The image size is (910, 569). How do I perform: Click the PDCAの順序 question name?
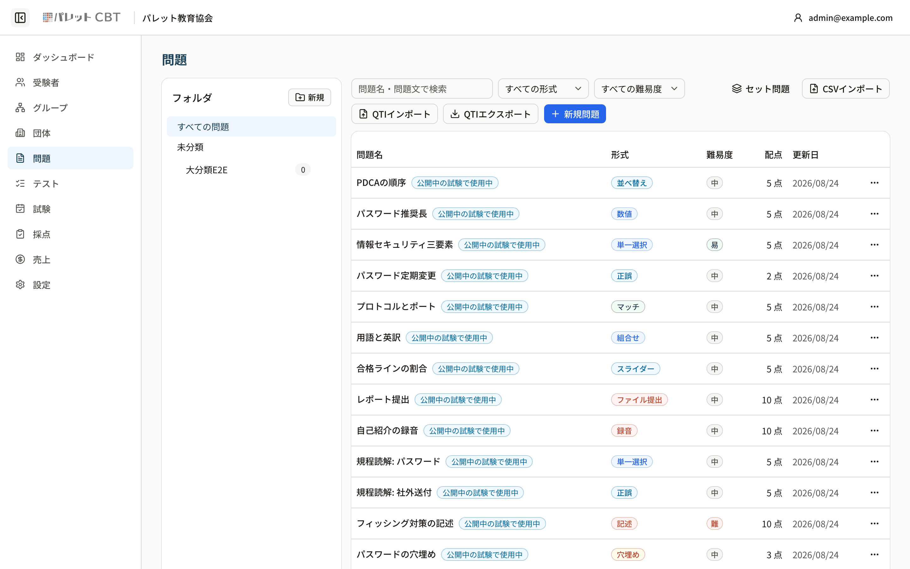click(x=381, y=183)
